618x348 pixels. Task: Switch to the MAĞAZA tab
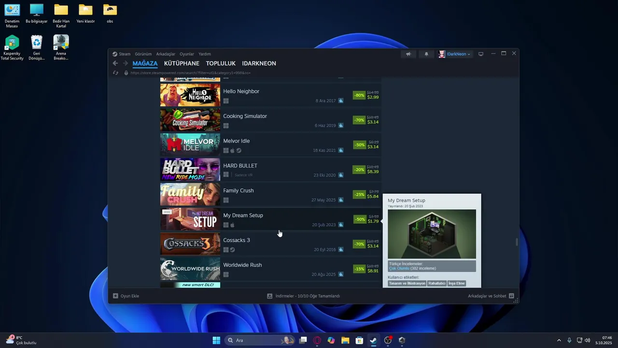click(x=145, y=63)
